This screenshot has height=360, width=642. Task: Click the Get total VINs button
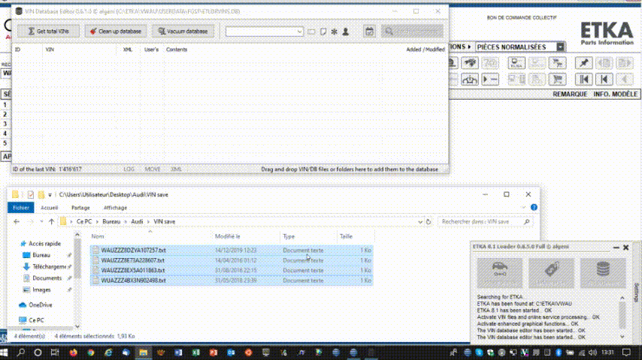click(48, 31)
